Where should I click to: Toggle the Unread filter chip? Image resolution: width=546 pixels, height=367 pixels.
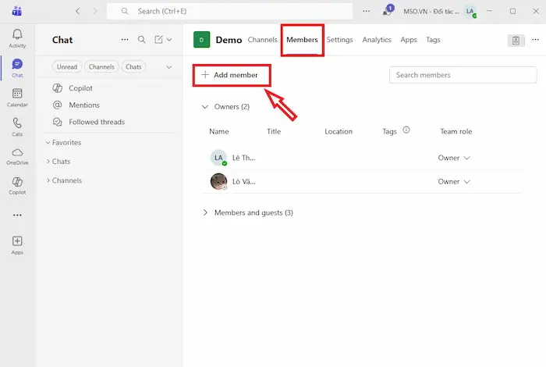66,67
